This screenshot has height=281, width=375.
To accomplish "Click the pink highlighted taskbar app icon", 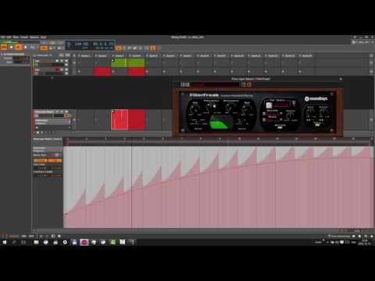I will (x=84, y=242).
